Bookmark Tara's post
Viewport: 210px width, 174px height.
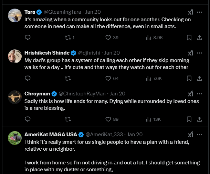189,37
